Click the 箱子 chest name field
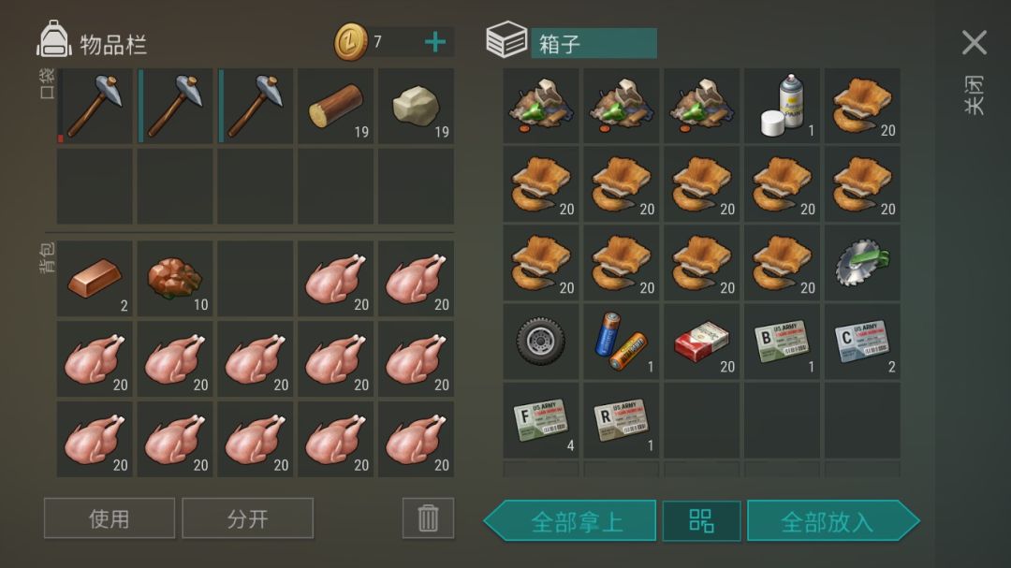Screen dimensions: 1011x568 click(x=593, y=43)
